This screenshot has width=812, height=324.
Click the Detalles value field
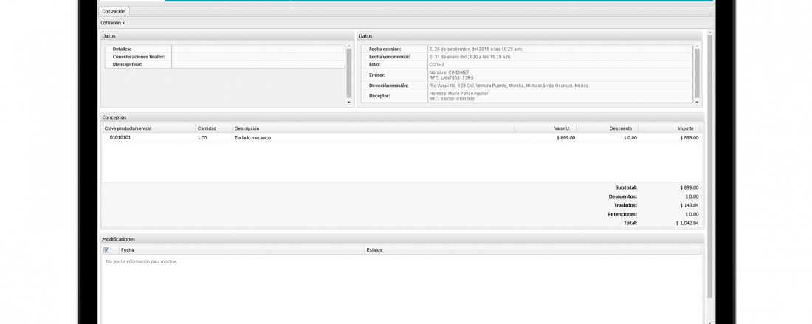click(x=258, y=49)
